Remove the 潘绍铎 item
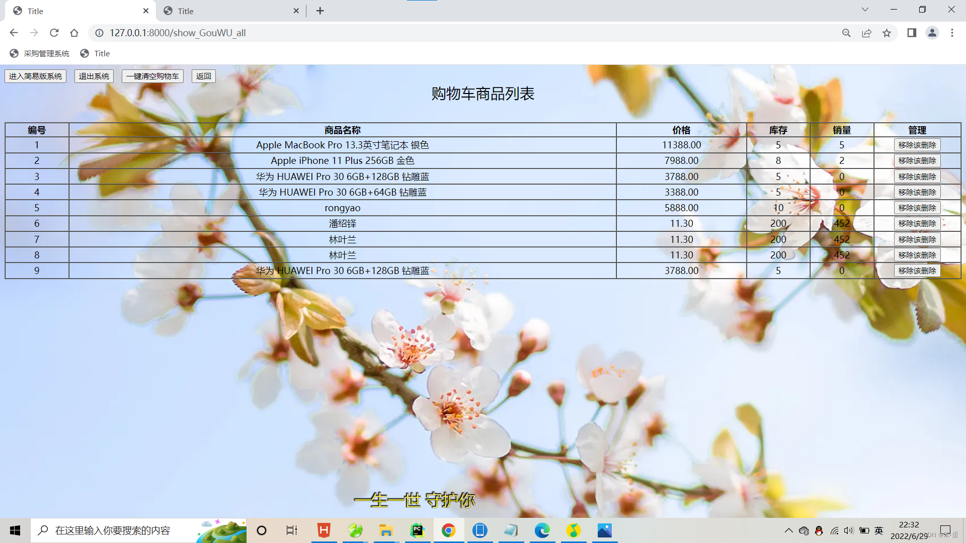The image size is (966, 543). (917, 223)
